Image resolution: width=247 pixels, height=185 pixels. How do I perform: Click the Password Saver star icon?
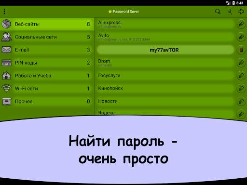[x=110, y=12]
